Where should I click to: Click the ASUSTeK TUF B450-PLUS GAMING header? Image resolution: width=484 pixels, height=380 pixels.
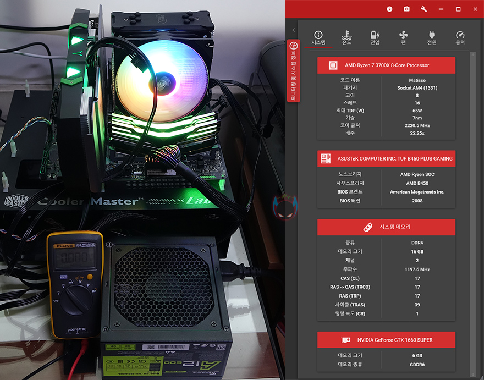(386, 159)
